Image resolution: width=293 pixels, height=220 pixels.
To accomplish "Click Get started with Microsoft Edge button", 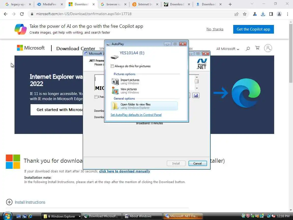I will [57, 110].
